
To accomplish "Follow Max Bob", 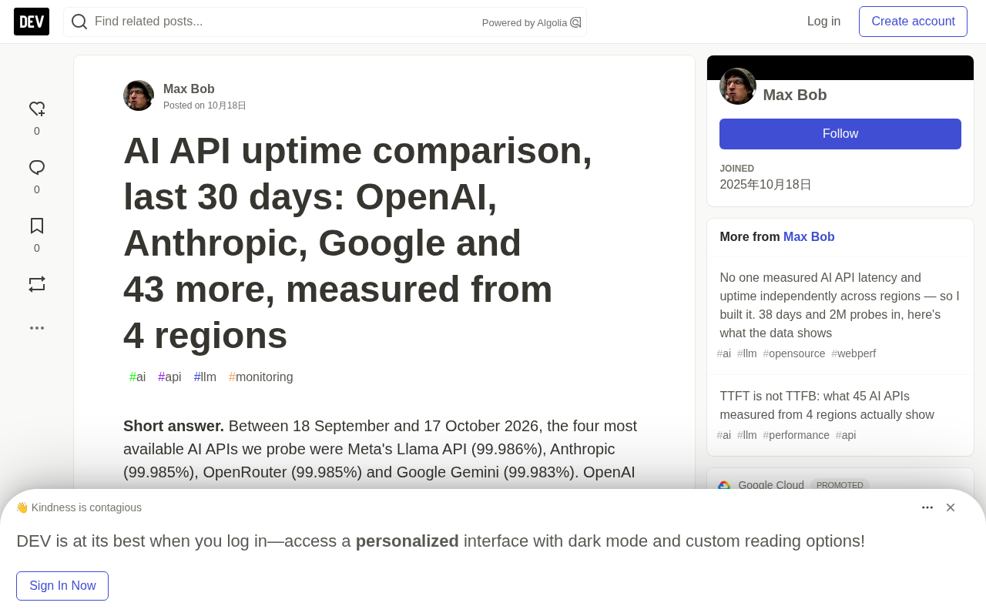I will pyautogui.click(x=840, y=134).
